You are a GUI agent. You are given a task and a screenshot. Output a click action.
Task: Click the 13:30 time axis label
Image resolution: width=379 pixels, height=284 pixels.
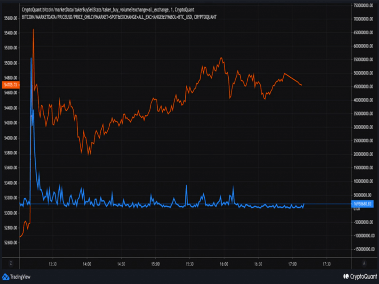click(53, 264)
